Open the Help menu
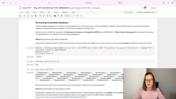176x99 pixels. tap(73, 12)
